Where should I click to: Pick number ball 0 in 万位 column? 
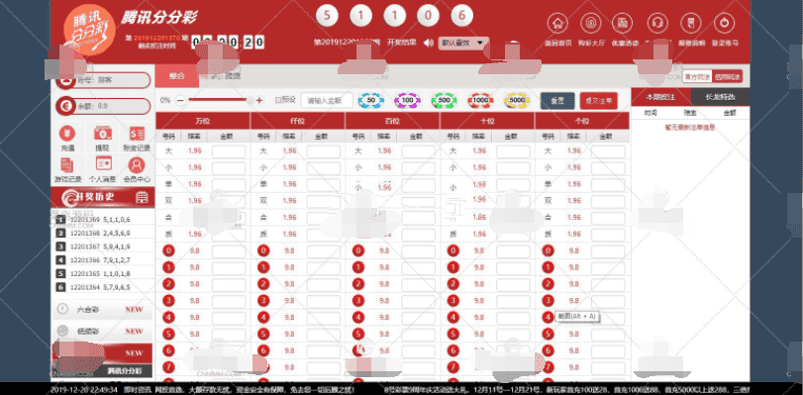(168, 251)
